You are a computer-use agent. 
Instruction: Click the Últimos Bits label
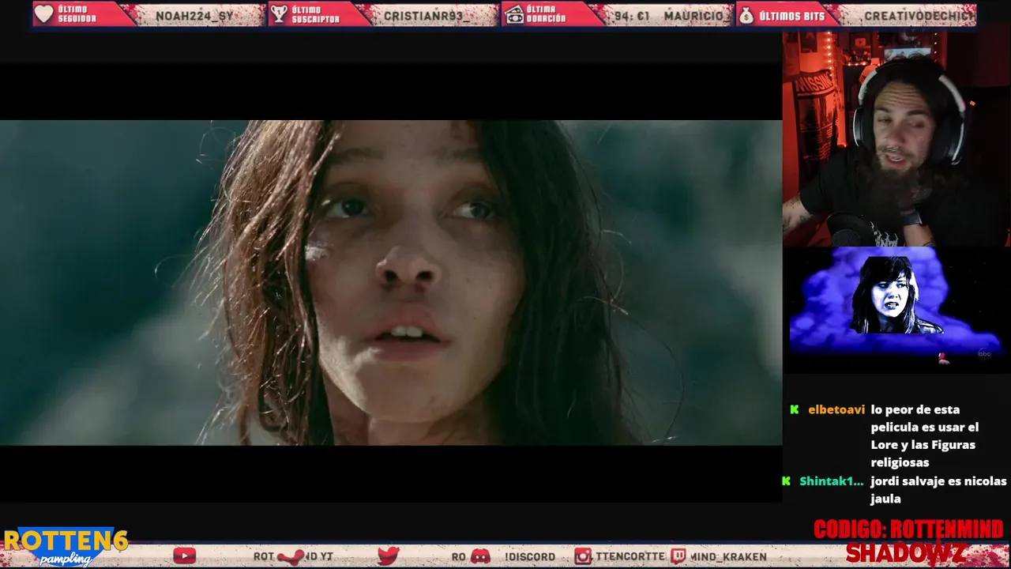point(791,16)
